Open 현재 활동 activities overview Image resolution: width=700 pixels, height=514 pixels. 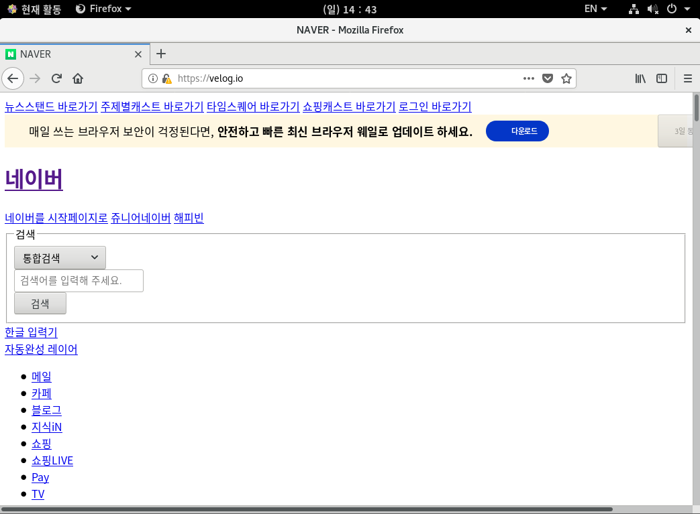click(35, 9)
